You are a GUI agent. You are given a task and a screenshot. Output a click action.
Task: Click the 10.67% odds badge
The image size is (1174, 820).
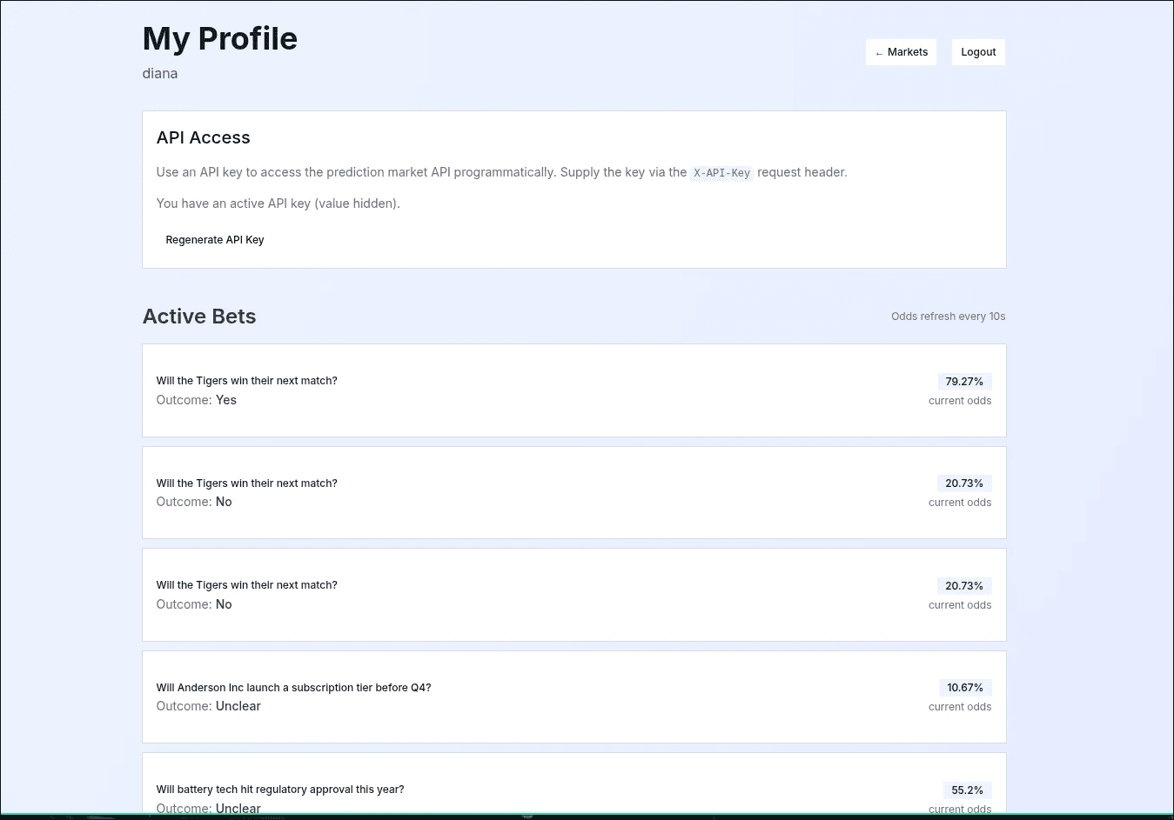click(965, 688)
